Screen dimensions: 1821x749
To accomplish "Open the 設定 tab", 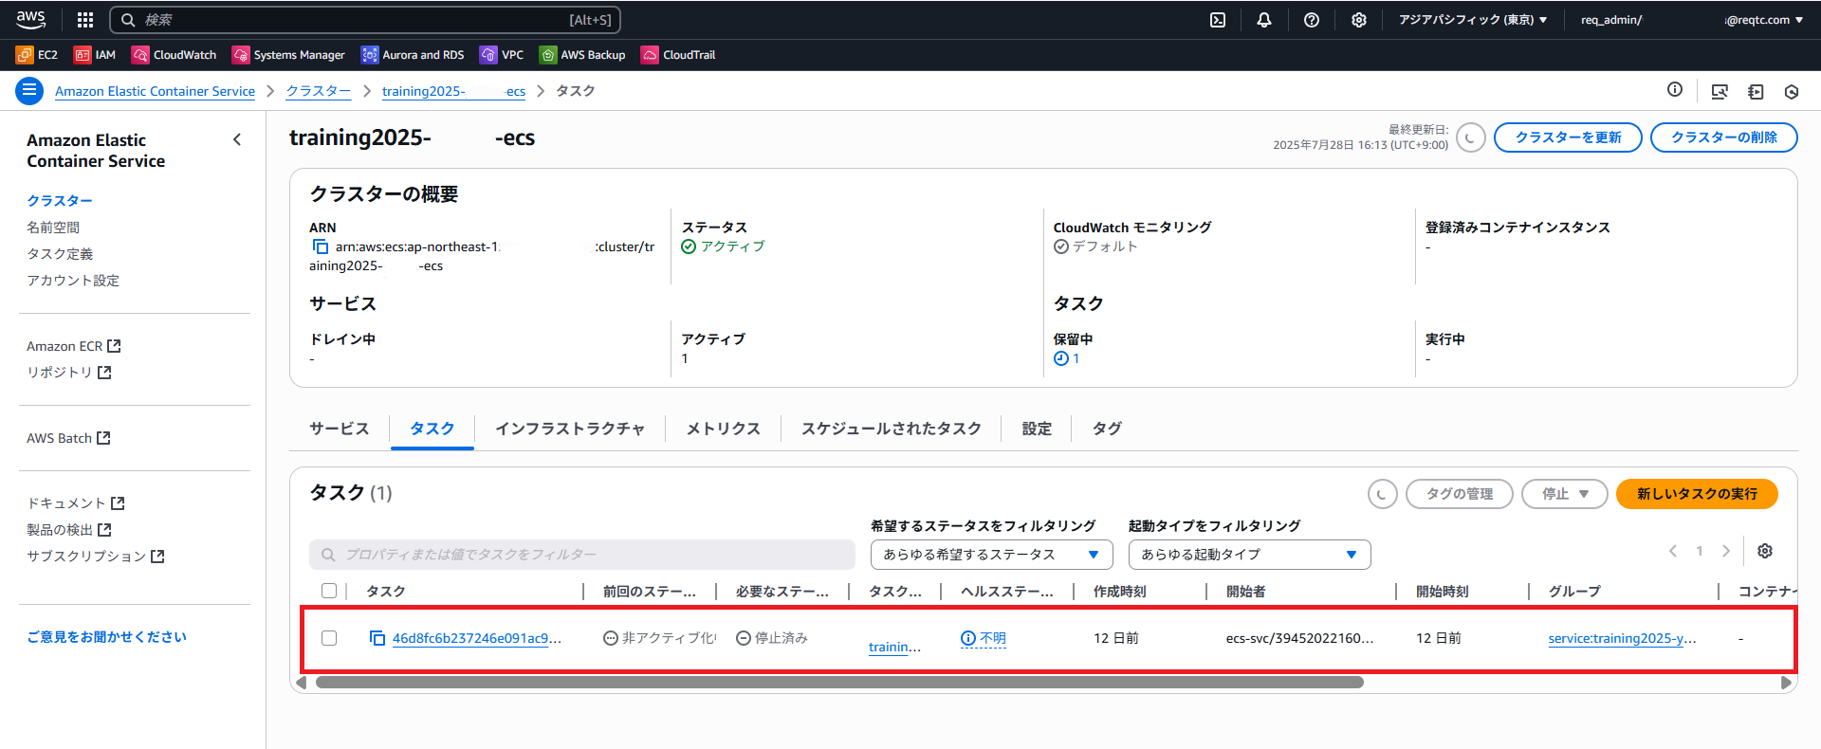I will tap(1037, 429).
